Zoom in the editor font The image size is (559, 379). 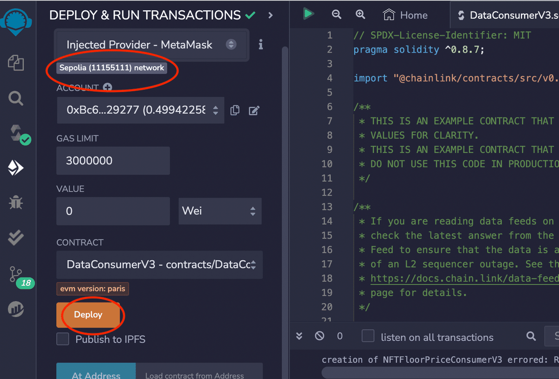click(x=360, y=14)
